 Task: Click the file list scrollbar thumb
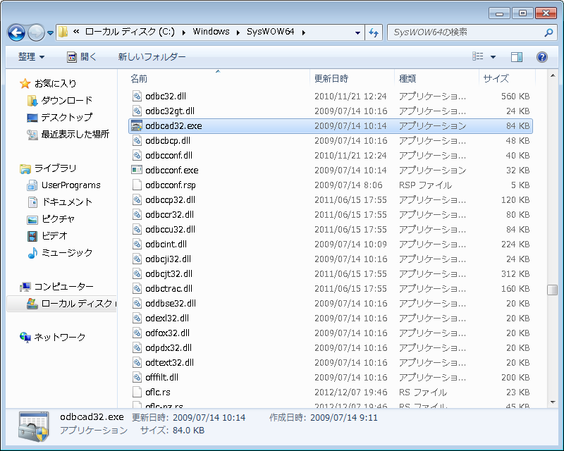point(552,290)
